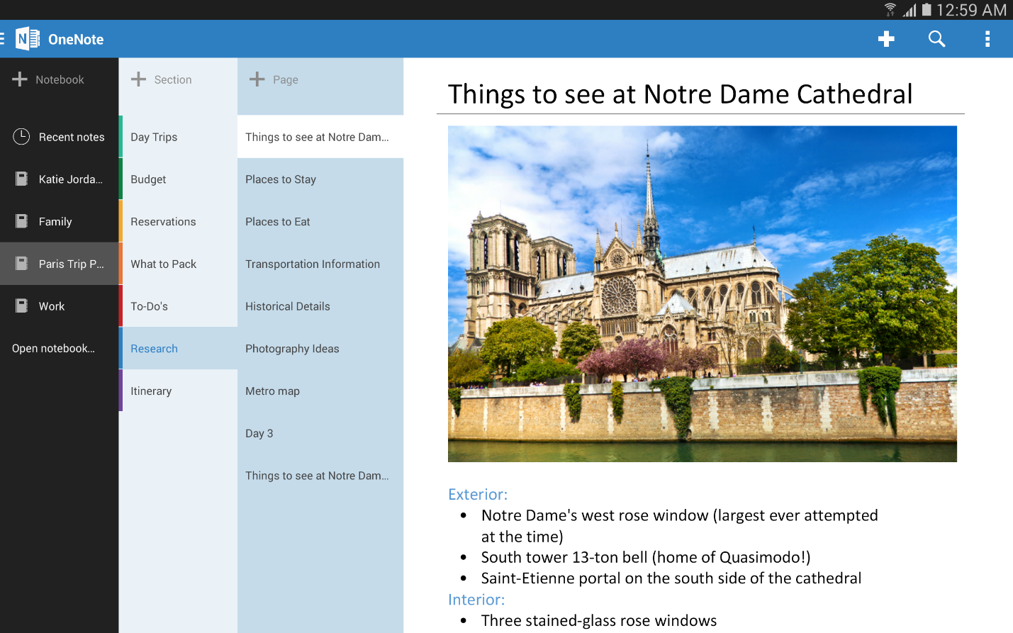Click the Recent notes clock icon
This screenshot has height=633, width=1013.
click(x=21, y=136)
